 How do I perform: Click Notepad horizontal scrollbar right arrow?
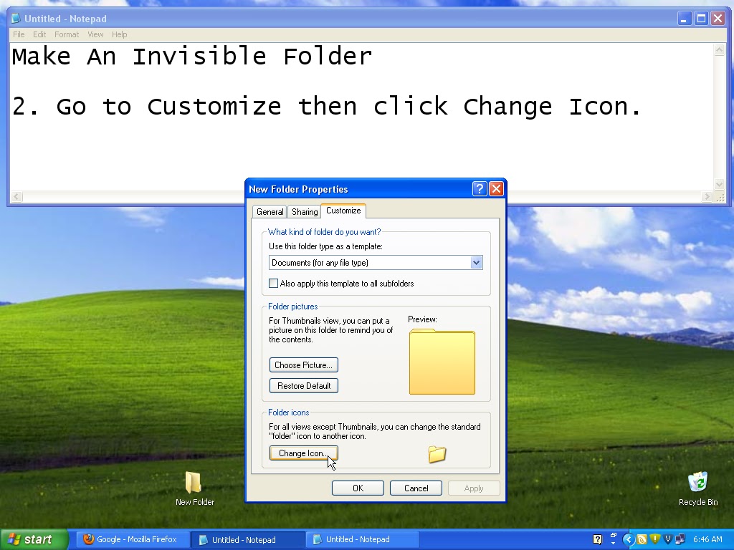tap(707, 196)
